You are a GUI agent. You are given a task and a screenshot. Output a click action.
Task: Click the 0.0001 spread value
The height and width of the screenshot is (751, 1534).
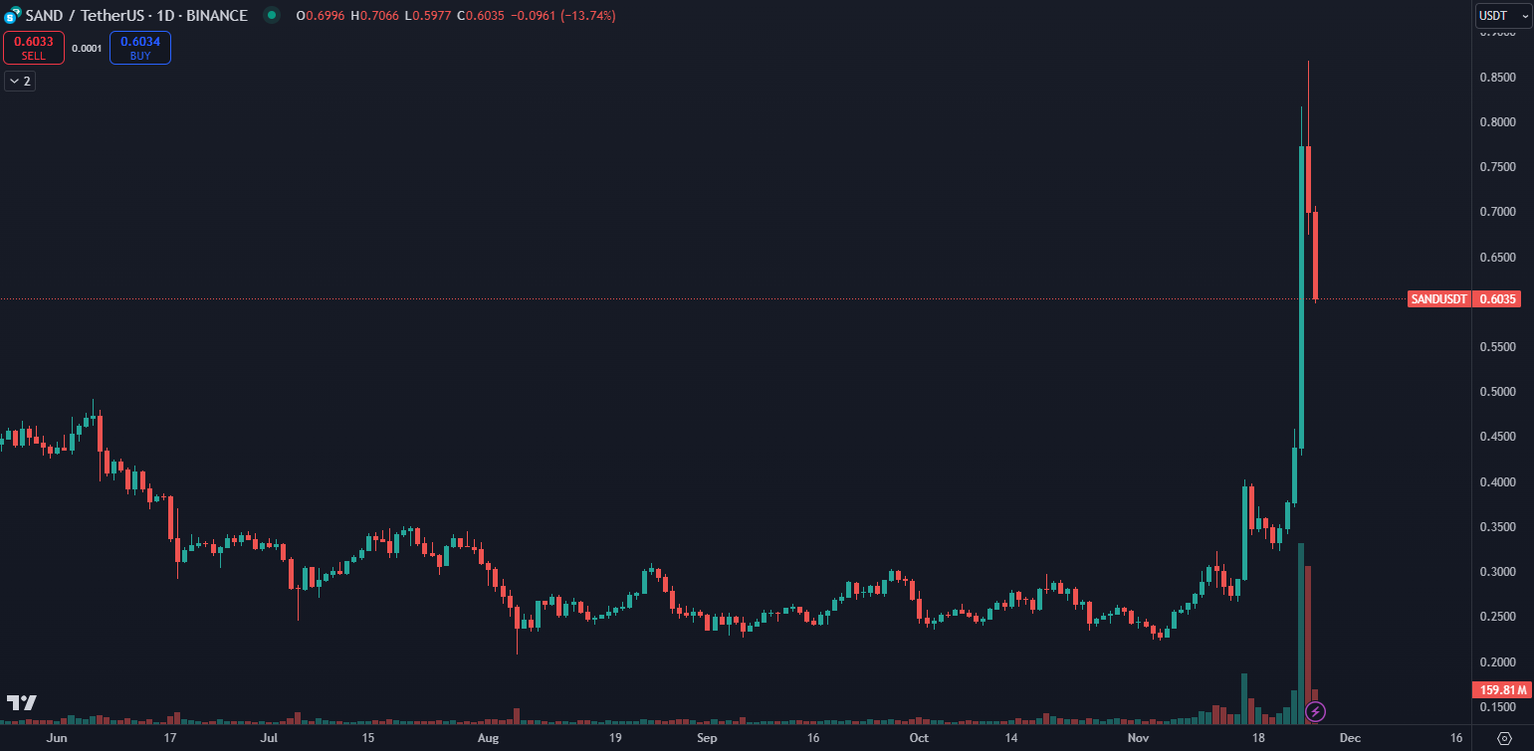[87, 48]
